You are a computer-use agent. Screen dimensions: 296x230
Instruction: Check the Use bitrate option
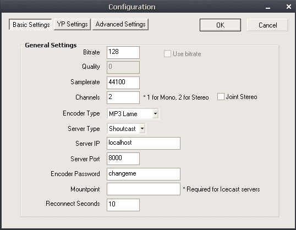tap(167, 53)
